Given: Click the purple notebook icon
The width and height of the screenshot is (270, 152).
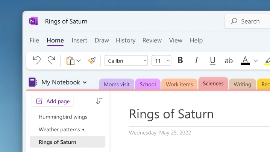Looking at the screenshot, I should [x=33, y=82].
